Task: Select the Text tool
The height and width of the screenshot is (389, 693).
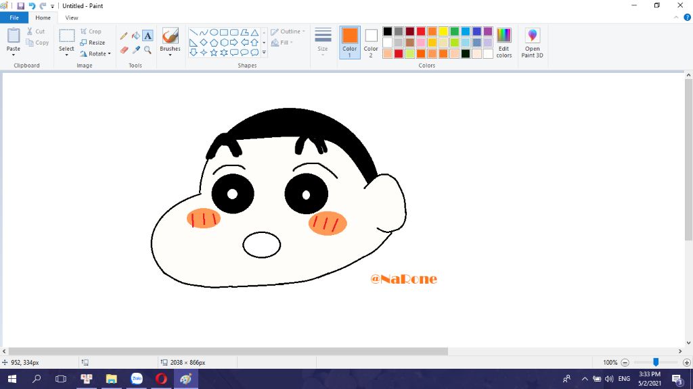Action: click(148, 36)
